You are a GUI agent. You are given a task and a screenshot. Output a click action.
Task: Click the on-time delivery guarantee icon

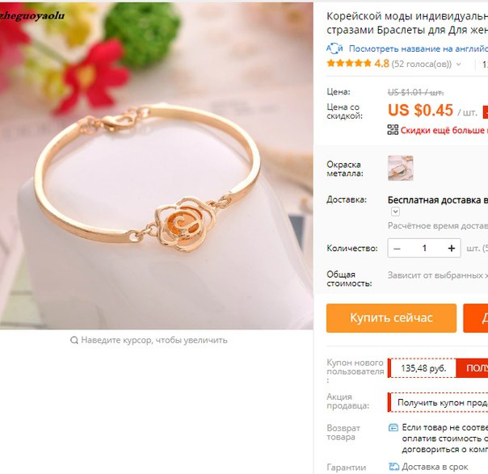[x=393, y=466]
